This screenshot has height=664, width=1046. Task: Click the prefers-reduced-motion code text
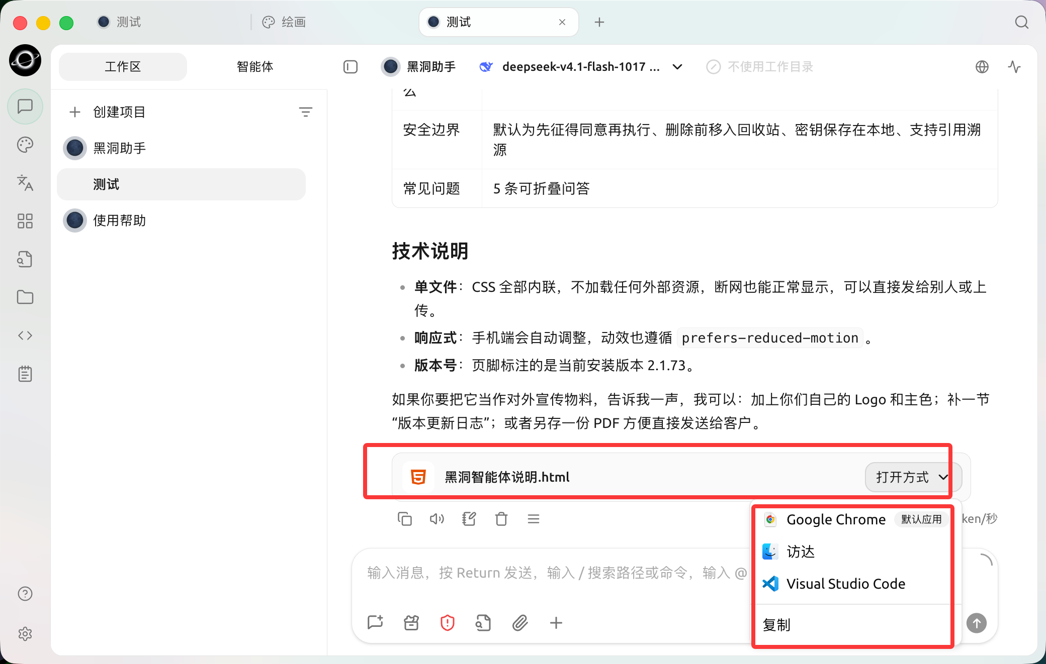(x=770, y=338)
